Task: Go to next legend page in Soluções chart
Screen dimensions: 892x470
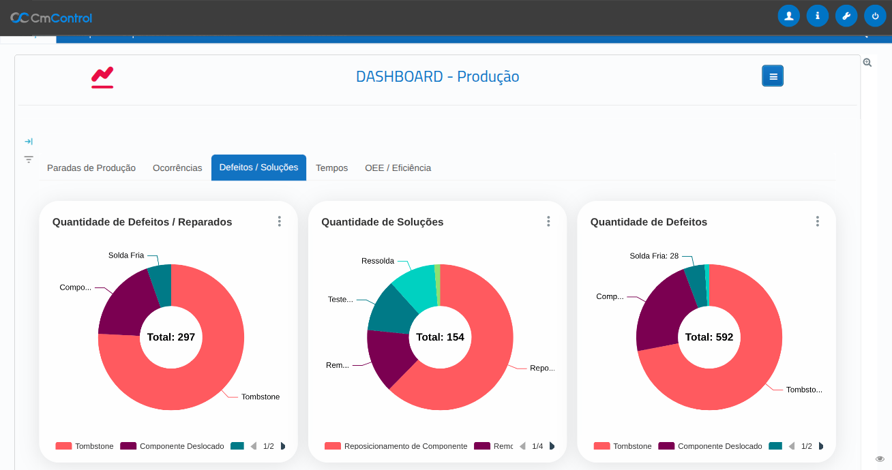Action: pyautogui.click(x=552, y=446)
